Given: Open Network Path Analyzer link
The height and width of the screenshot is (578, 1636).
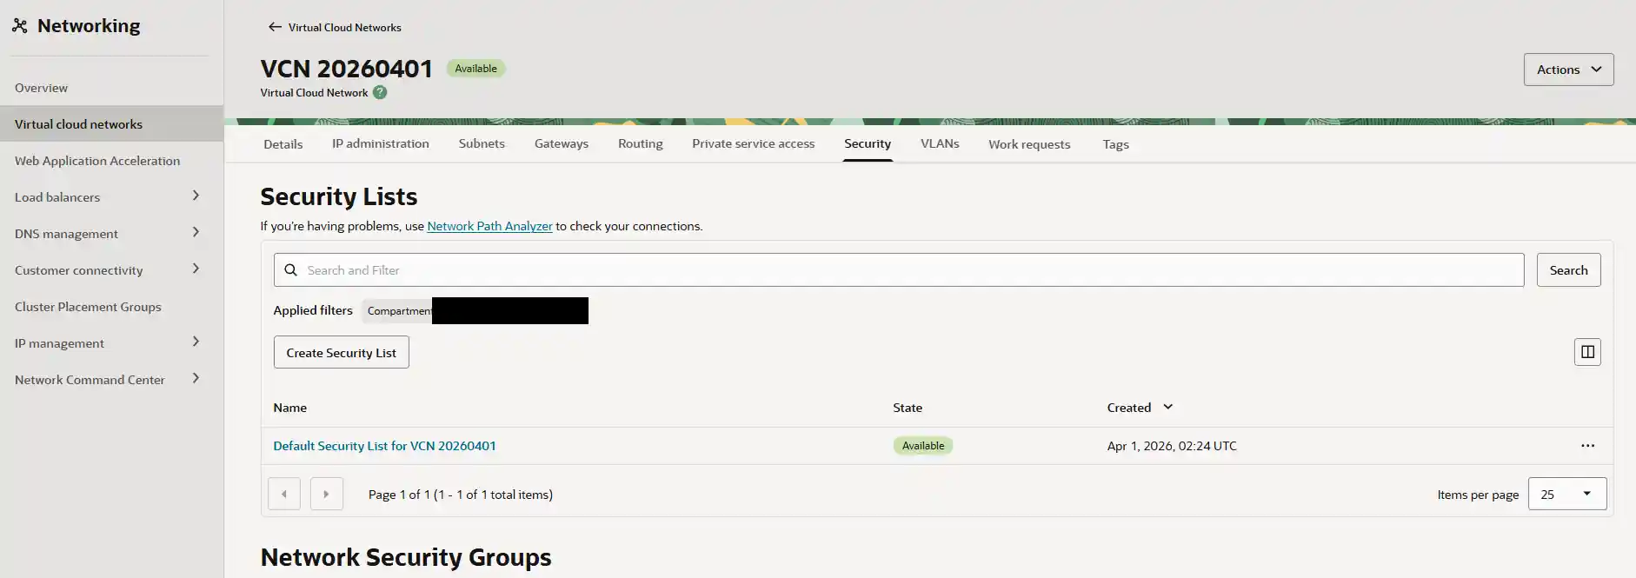Looking at the screenshot, I should point(489,226).
